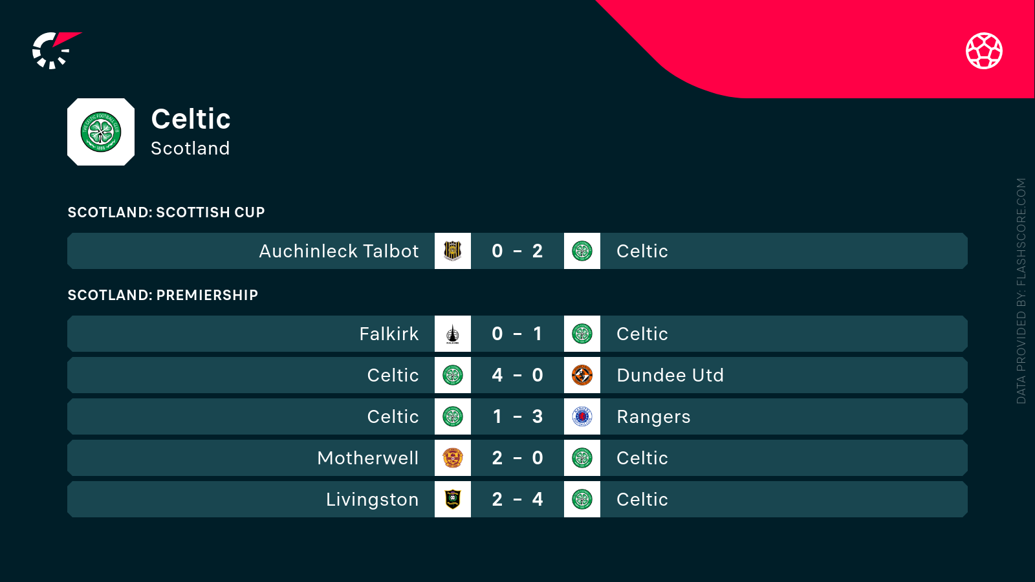
Task: Click the Flashscore logo in the corner
Action: pyautogui.click(x=56, y=50)
